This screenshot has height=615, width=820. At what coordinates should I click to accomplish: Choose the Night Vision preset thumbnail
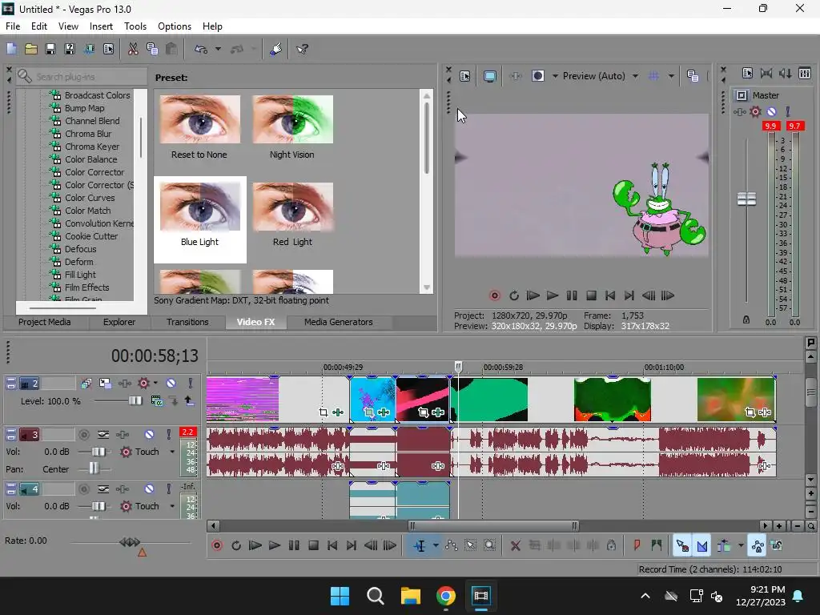point(292,119)
